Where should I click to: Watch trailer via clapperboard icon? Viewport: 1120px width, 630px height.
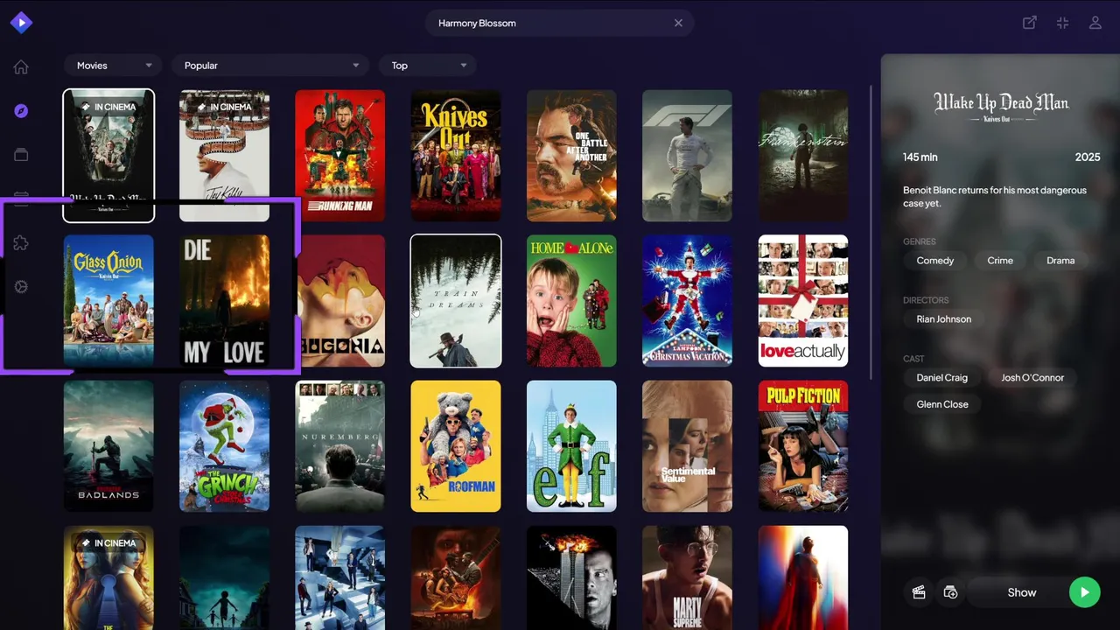919,592
